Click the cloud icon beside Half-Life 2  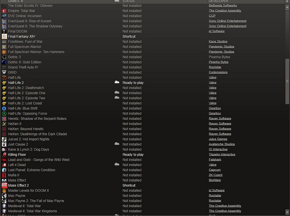117,82
